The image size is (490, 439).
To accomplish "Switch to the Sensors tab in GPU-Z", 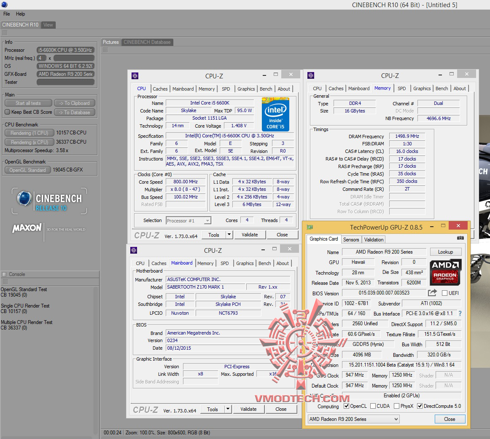I will pyautogui.click(x=351, y=240).
